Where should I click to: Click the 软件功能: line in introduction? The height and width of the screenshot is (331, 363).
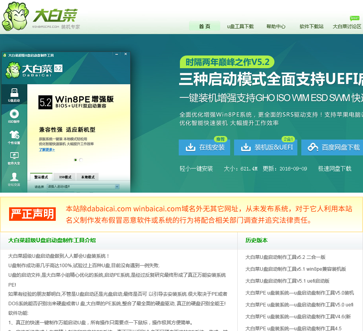(18, 313)
